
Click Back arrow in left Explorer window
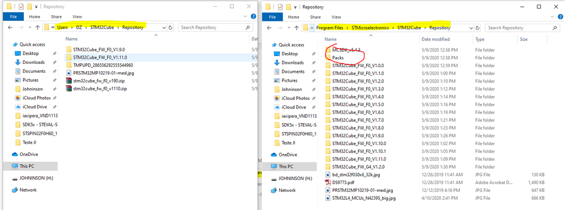coord(10,27)
